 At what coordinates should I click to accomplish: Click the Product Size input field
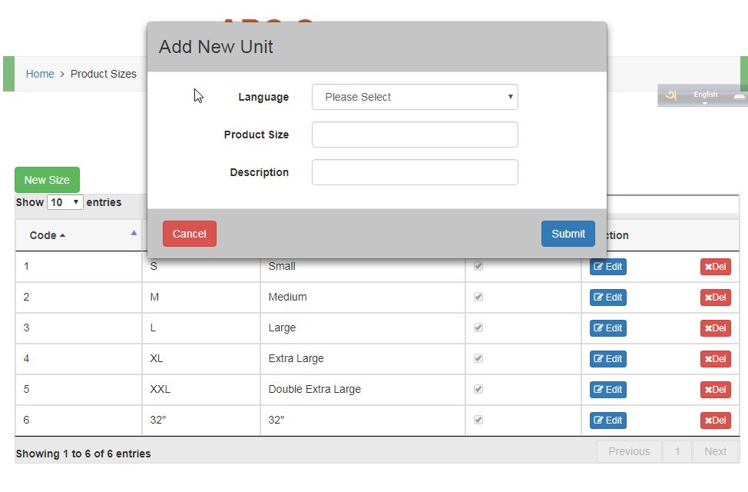point(415,135)
